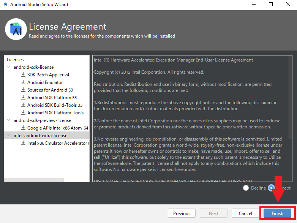Select the Accept radio button
This screenshot has width=297, height=223.
271,188
